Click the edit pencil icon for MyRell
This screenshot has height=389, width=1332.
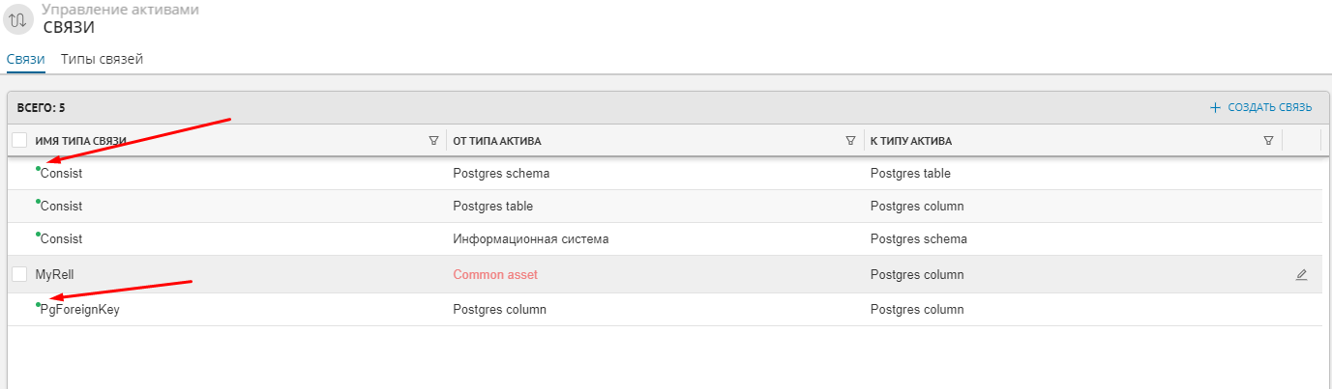click(x=1301, y=275)
